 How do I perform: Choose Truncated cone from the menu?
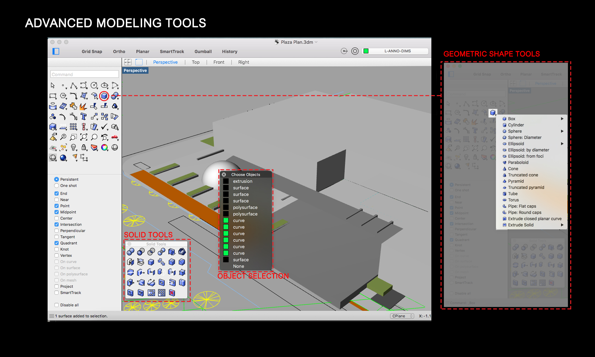point(523,175)
